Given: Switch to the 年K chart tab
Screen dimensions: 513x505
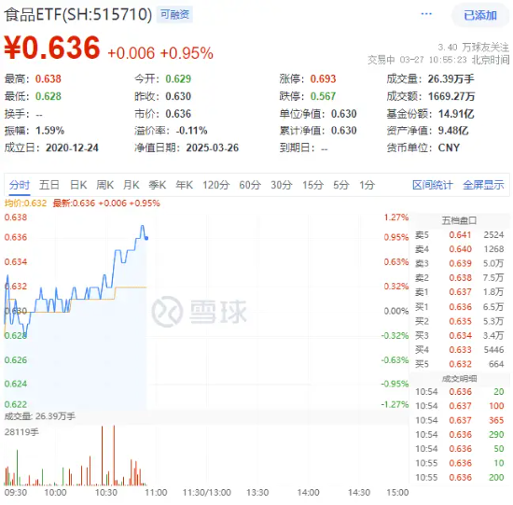Looking at the screenshot, I should 184,185.
